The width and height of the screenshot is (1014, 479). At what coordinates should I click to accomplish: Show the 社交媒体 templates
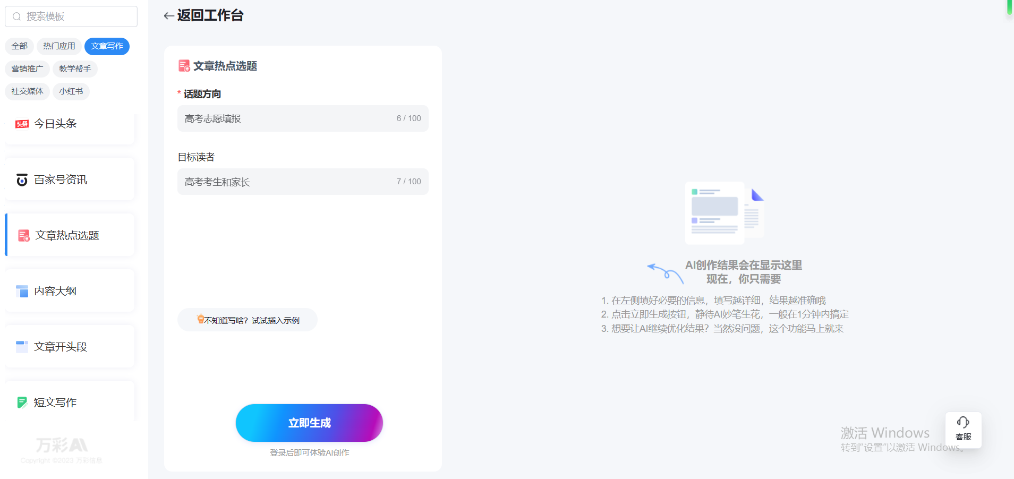[x=28, y=91]
